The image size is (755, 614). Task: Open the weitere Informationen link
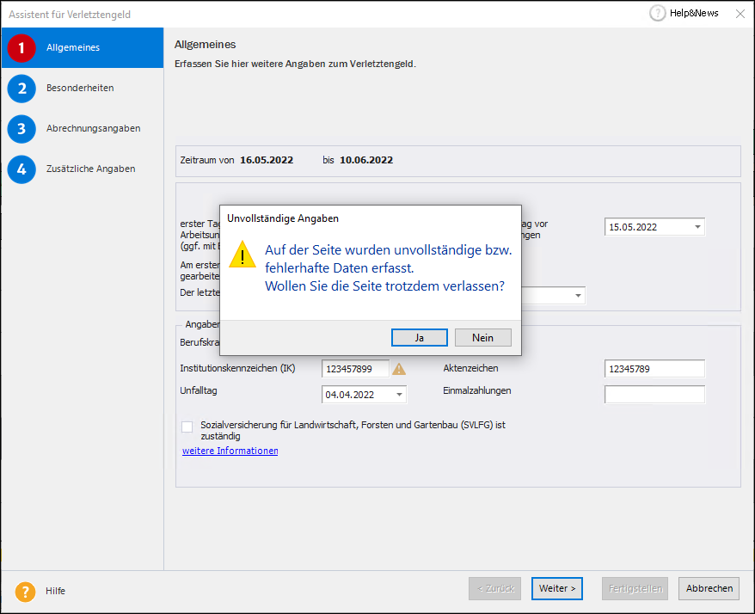[230, 451]
